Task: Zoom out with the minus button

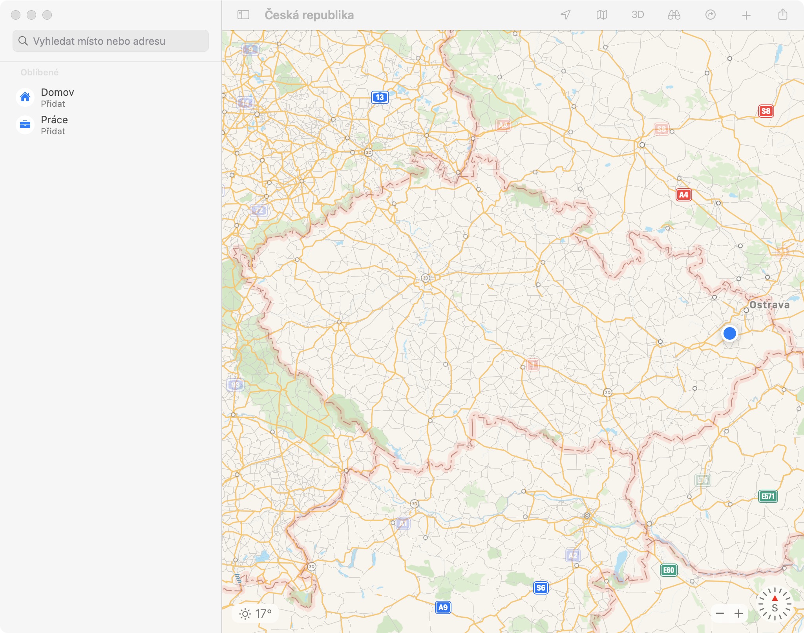Action: tap(720, 613)
